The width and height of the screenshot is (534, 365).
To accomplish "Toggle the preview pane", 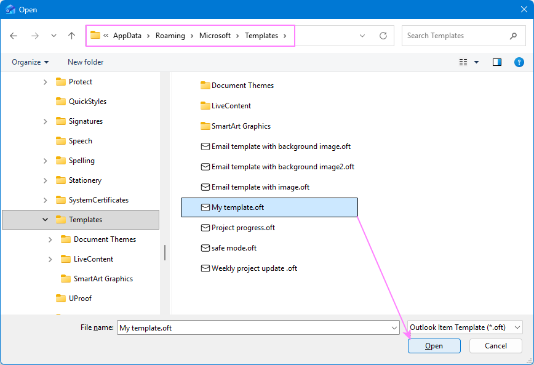I will click(x=497, y=62).
